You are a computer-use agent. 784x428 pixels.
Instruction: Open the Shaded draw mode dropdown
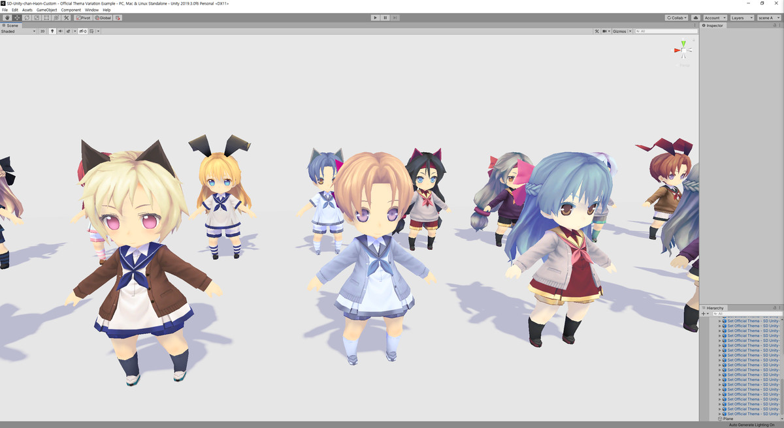pyautogui.click(x=18, y=31)
